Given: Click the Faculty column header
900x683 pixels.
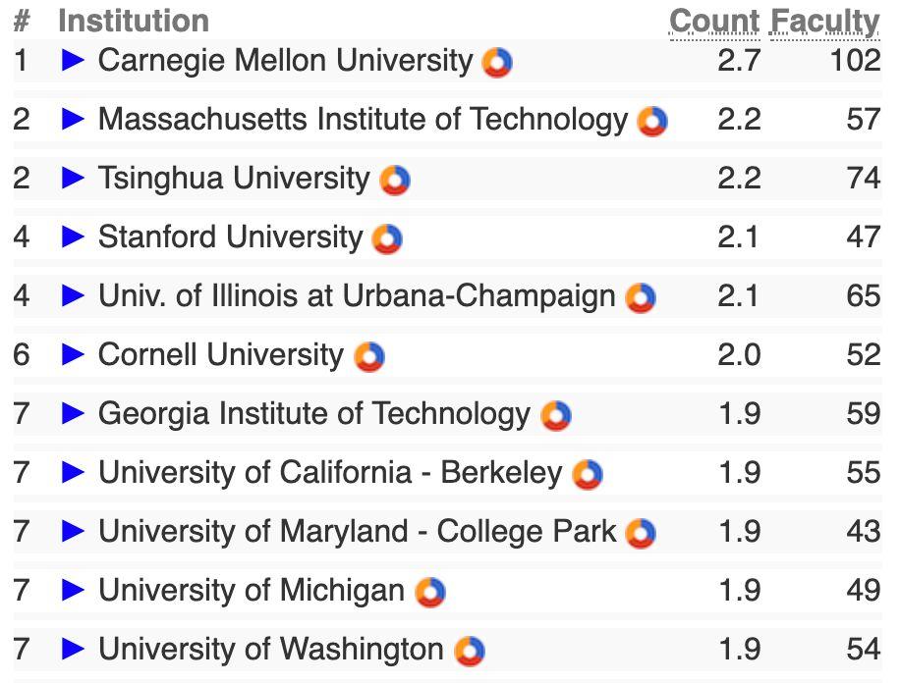Looking at the screenshot, I should point(825,21).
